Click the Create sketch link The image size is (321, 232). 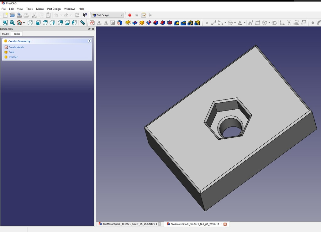(x=16, y=47)
